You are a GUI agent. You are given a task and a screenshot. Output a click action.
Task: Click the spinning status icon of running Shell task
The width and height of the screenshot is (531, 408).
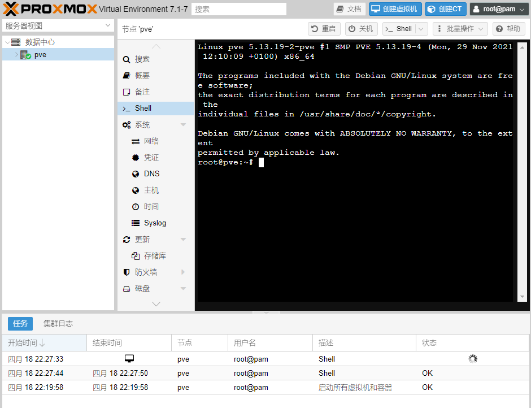[473, 359]
